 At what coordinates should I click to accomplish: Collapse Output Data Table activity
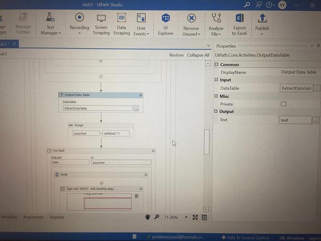[x=141, y=95]
